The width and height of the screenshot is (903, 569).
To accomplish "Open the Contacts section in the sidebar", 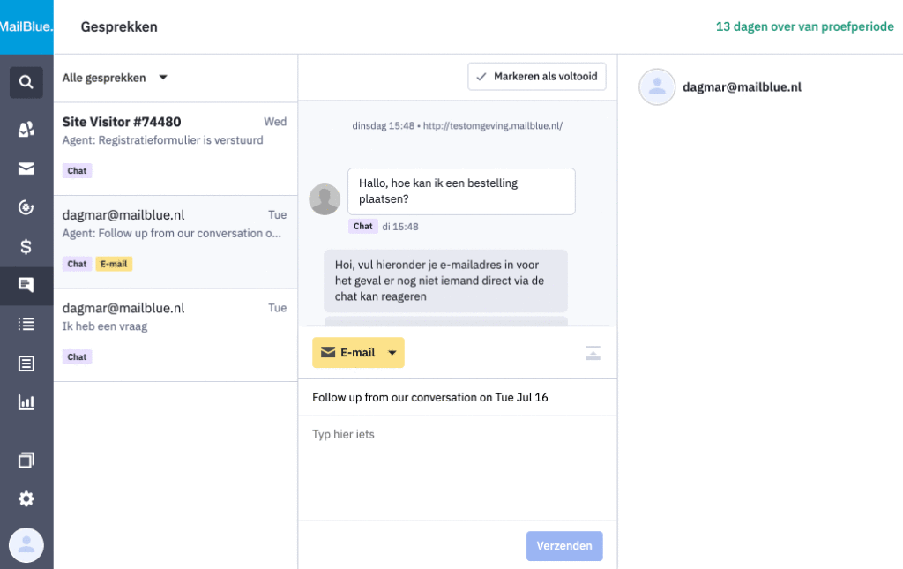I will click(x=26, y=129).
